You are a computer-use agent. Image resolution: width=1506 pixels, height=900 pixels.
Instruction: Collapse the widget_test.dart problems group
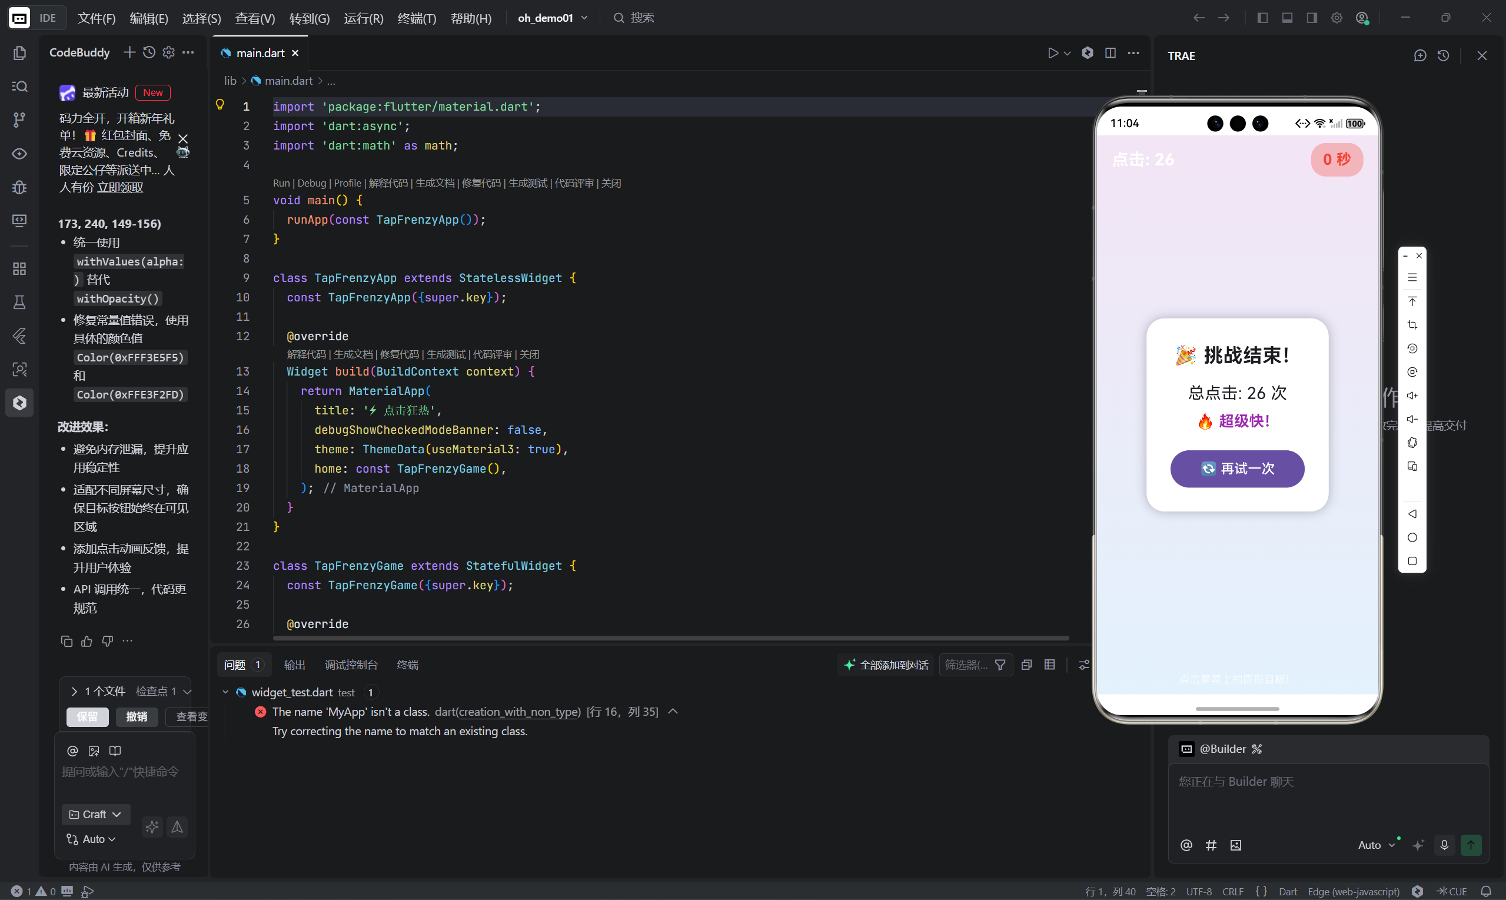click(225, 692)
